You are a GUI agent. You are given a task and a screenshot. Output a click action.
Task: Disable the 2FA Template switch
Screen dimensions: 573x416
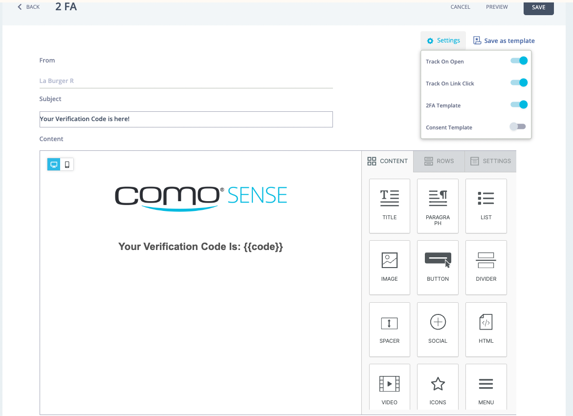[x=519, y=104]
